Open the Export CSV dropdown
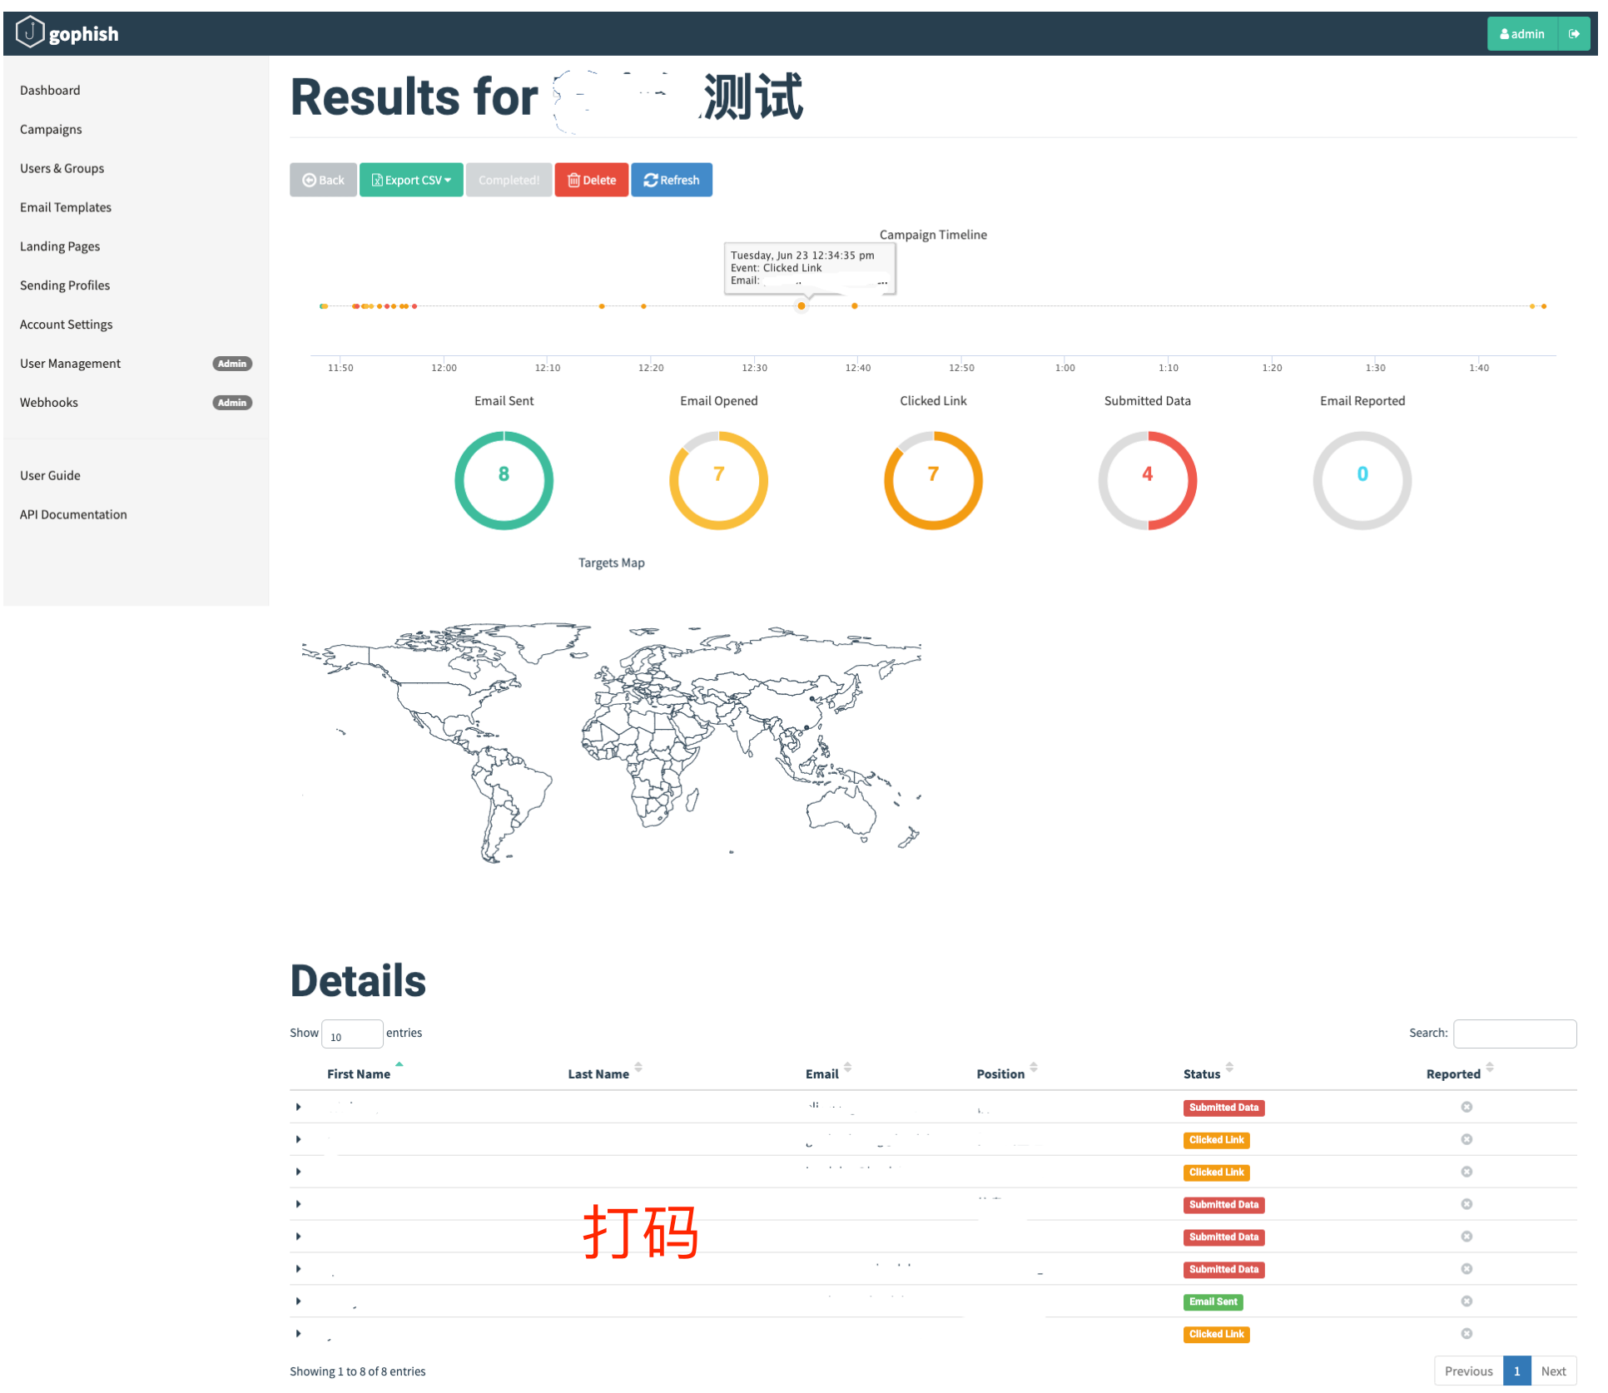The image size is (1608, 1393). click(x=411, y=180)
